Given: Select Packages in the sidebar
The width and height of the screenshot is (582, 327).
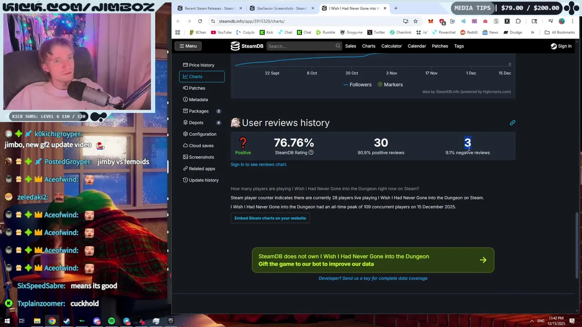Looking at the screenshot, I should pos(202,111).
